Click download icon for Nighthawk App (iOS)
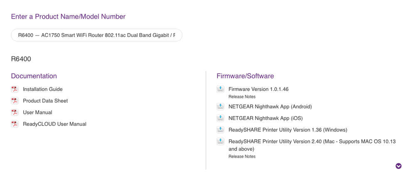The height and width of the screenshot is (177, 415). pos(220,118)
